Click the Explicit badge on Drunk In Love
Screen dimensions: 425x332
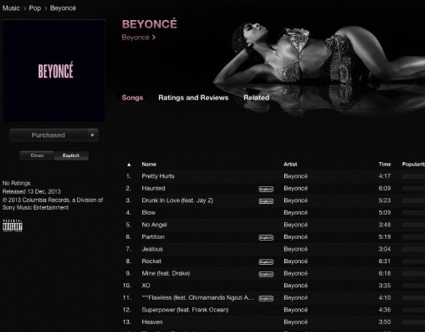click(266, 201)
